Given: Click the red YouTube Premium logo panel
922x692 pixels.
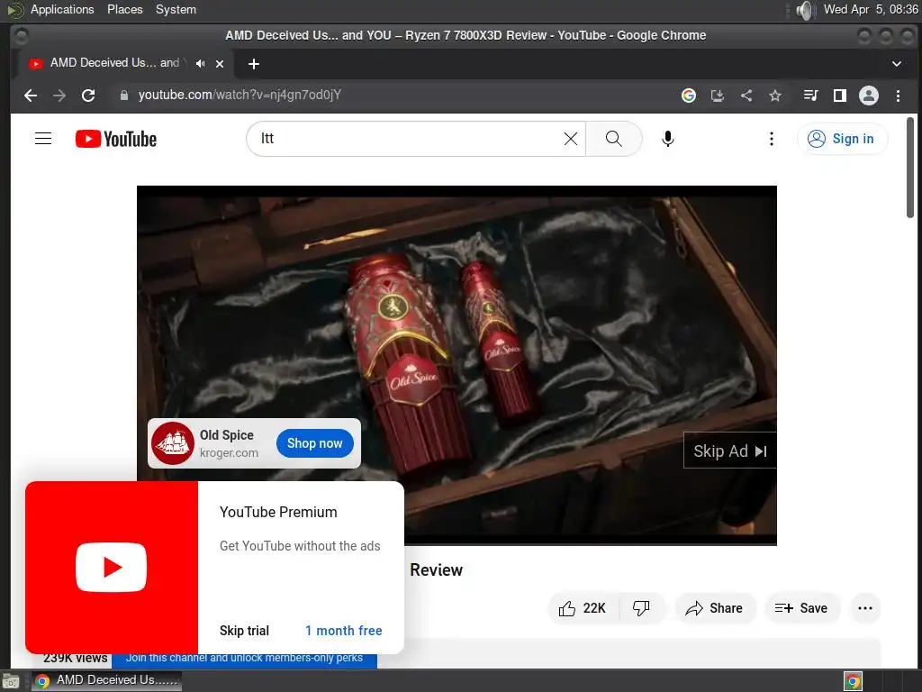Looking at the screenshot, I should pyautogui.click(x=111, y=568).
